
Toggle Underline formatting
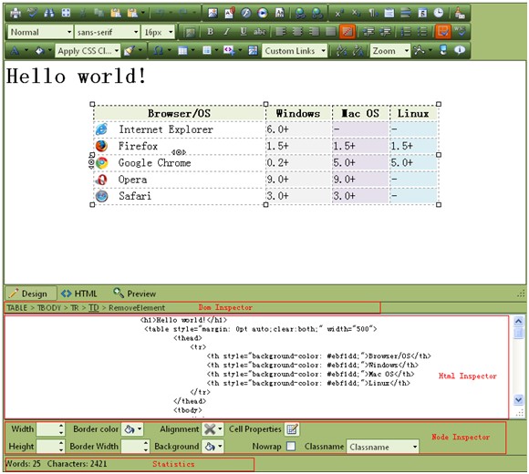tap(244, 32)
